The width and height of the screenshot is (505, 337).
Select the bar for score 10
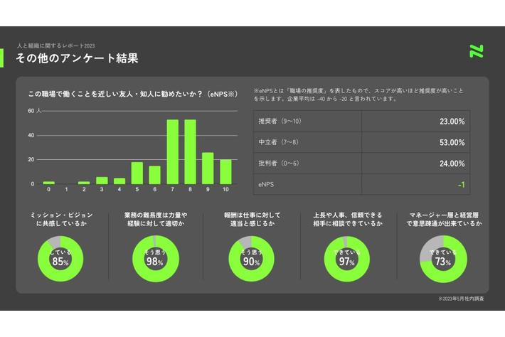point(225,171)
